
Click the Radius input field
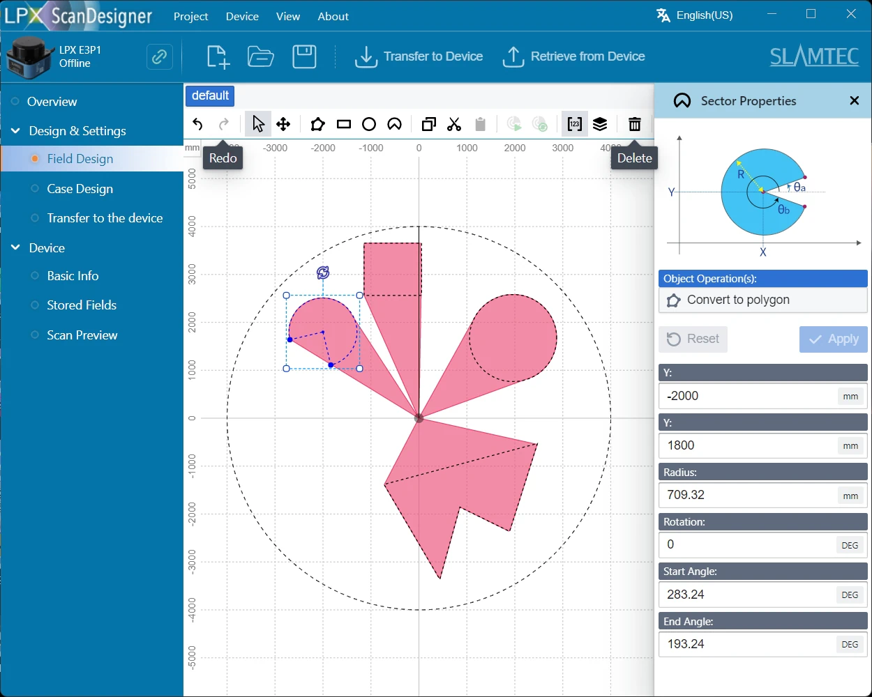coord(746,495)
